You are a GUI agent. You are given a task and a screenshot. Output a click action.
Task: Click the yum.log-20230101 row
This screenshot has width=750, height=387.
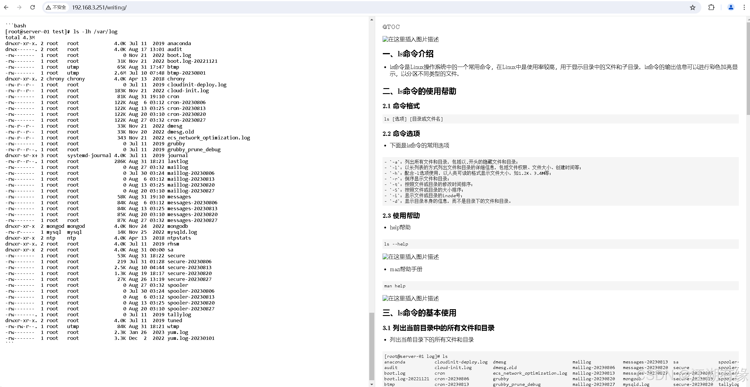110,338
